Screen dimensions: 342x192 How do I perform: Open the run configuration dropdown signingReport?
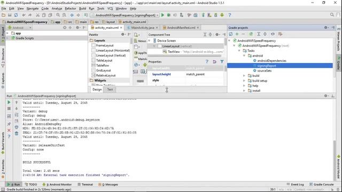click(x=125, y=15)
